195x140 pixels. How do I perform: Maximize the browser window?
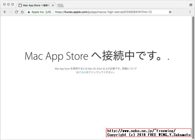12,5
